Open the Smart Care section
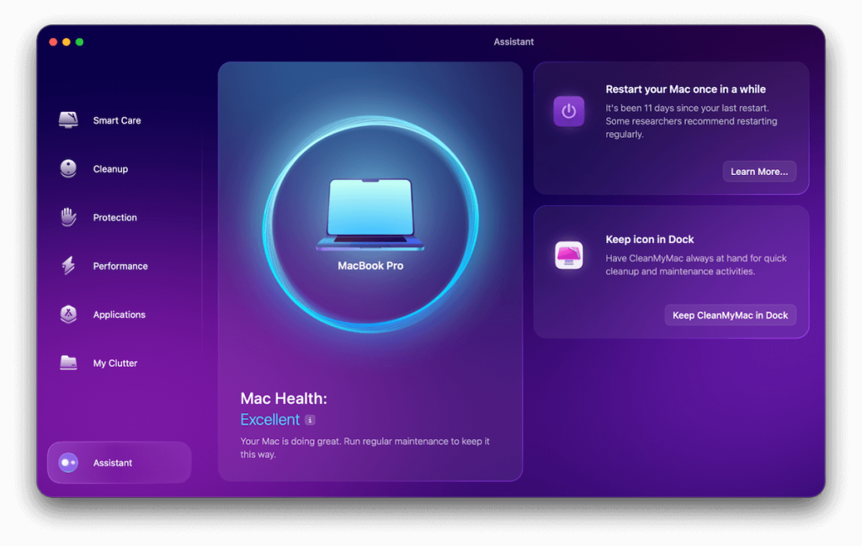862x546 pixels. click(119, 120)
